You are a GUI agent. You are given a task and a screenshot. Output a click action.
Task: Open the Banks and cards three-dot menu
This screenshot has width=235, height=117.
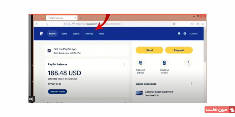(192, 84)
